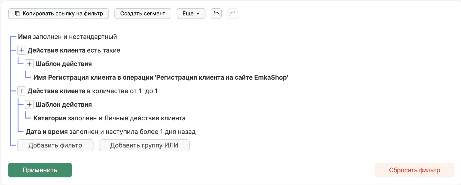This screenshot has width=461, height=185.
Task: Click the bold '1' value after 'от'
Action: point(140,91)
